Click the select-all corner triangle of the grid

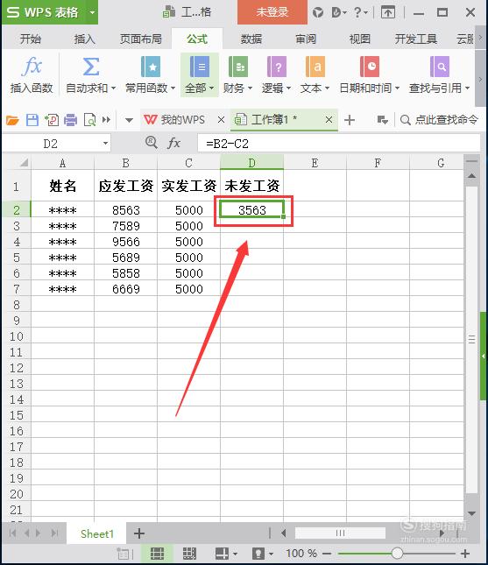pos(24,163)
